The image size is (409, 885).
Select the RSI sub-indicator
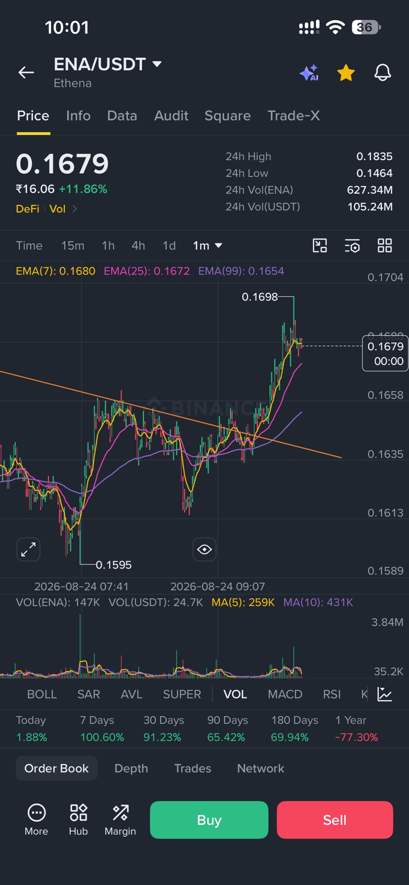(x=332, y=694)
